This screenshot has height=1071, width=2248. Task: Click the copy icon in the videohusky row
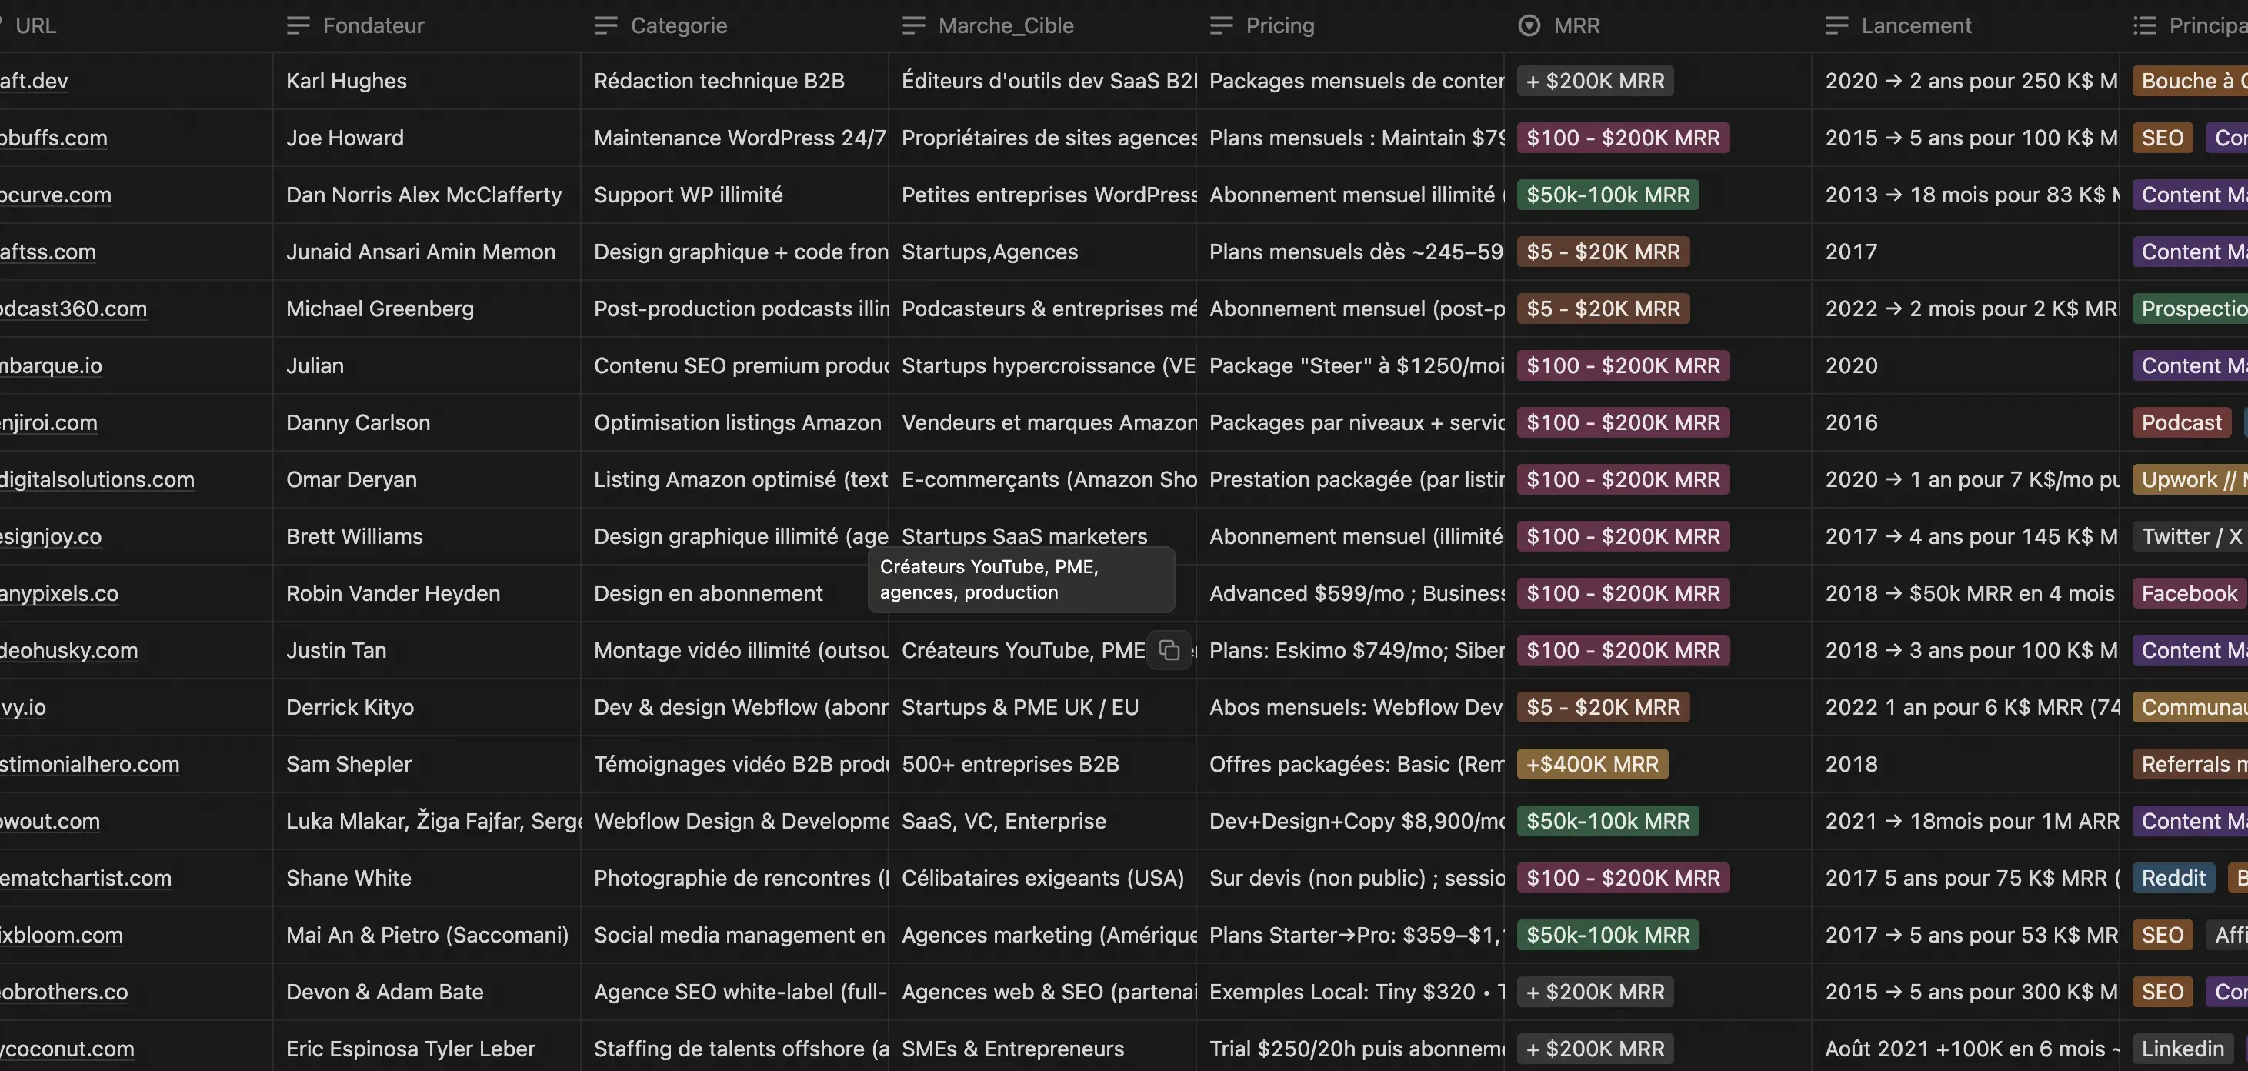click(x=1169, y=650)
